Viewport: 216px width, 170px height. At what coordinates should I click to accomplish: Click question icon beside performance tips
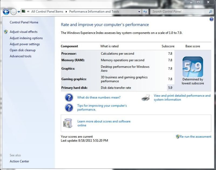point(69,107)
